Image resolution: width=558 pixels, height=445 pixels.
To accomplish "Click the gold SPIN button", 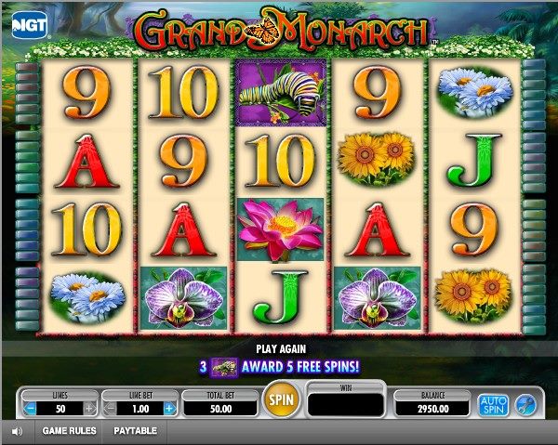I will [x=281, y=399].
